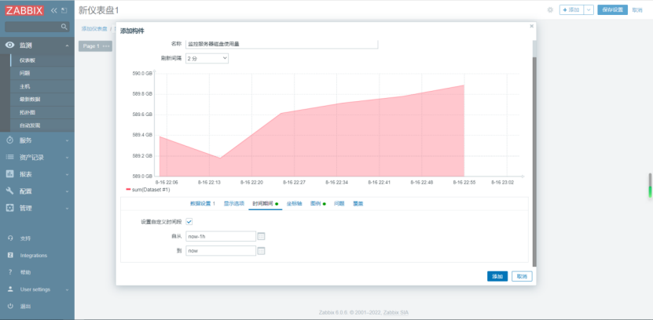Click the 自从 now-1h input field

tap(221, 236)
